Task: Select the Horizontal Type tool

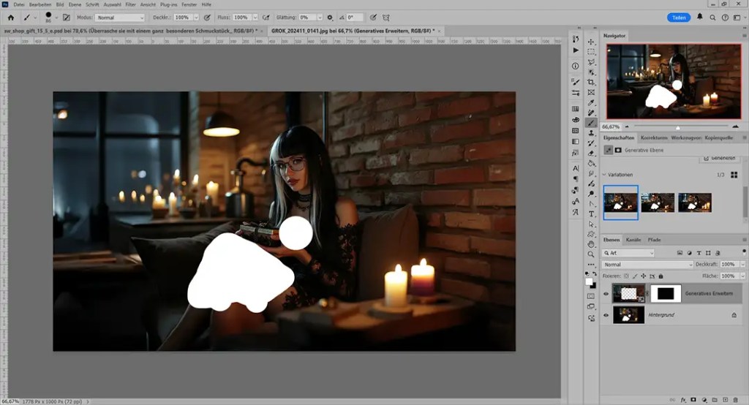Action: 591,213
